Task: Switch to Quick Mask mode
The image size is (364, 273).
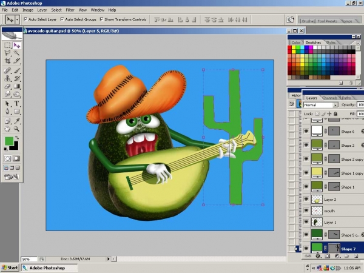Action: click(x=16, y=158)
